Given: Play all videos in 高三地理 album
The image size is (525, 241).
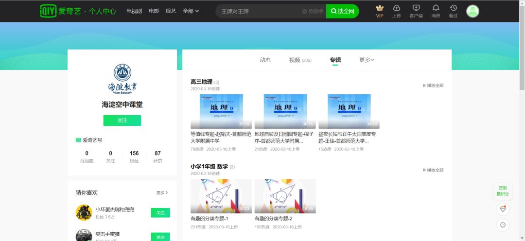Looking at the screenshot, I should (433, 86).
